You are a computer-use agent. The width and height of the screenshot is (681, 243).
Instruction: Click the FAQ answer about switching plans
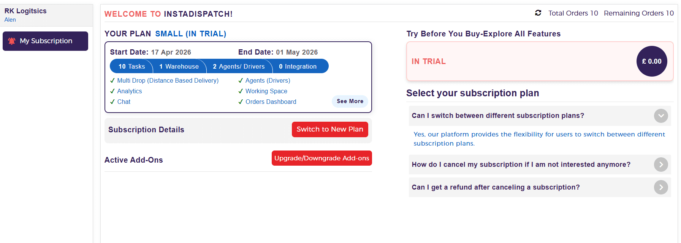click(x=539, y=139)
